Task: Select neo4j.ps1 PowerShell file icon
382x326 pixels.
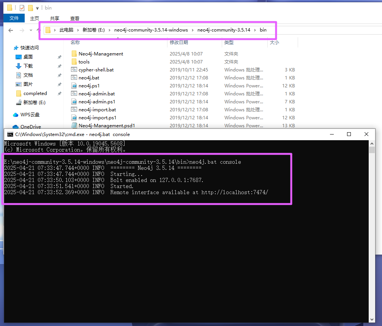Action: [x=74, y=85]
